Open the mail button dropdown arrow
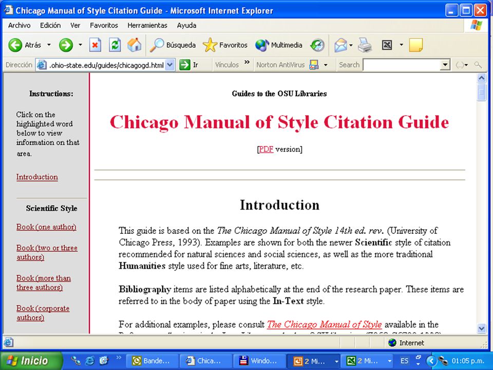 click(351, 46)
